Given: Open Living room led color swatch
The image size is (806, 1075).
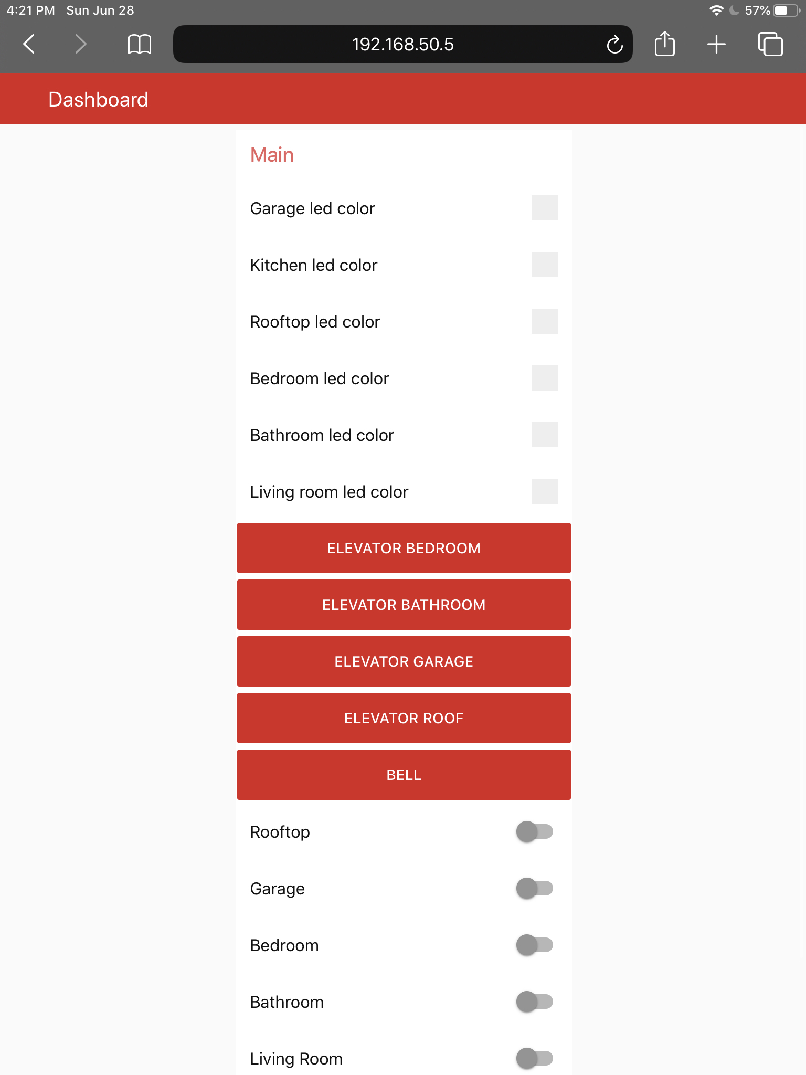Looking at the screenshot, I should pyautogui.click(x=545, y=491).
